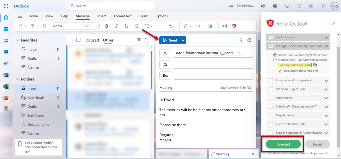This screenshot has height=159, width=341.
Task: Click the attach file paperclip icon
Action: coord(186,26)
